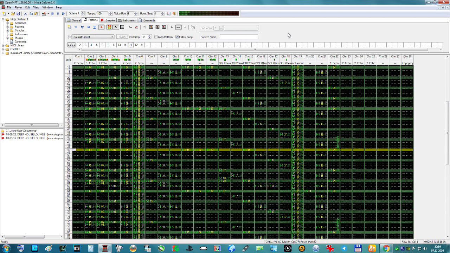The width and height of the screenshot is (450, 253).
Task: Click the Play Row icon
Action: (x=95, y=27)
